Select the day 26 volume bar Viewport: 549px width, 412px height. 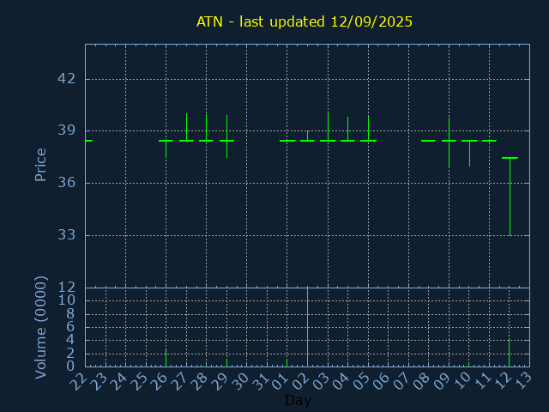[x=166, y=358]
